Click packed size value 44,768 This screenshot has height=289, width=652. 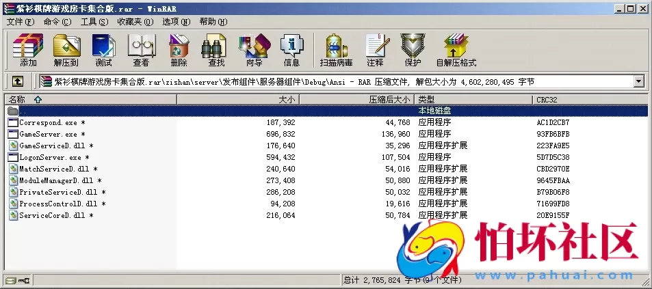pyautogui.click(x=397, y=122)
